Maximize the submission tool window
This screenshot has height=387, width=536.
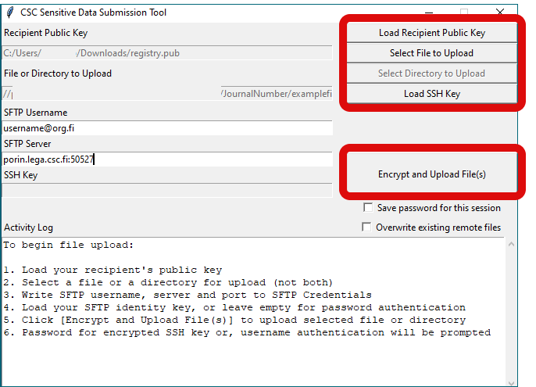tap(464, 12)
